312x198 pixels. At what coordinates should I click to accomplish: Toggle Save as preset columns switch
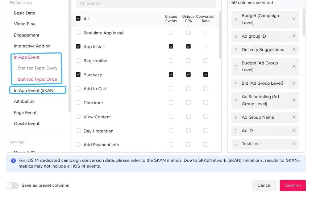[12, 185]
